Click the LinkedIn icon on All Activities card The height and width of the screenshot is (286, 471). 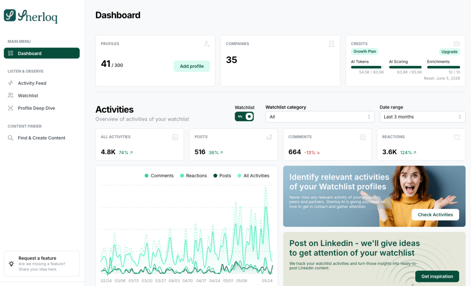(x=175, y=137)
